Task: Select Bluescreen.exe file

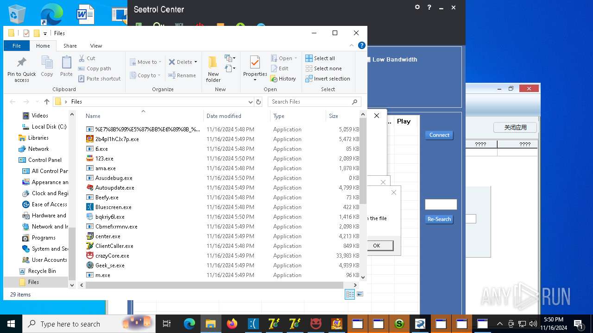Action: pyautogui.click(x=114, y=207)
